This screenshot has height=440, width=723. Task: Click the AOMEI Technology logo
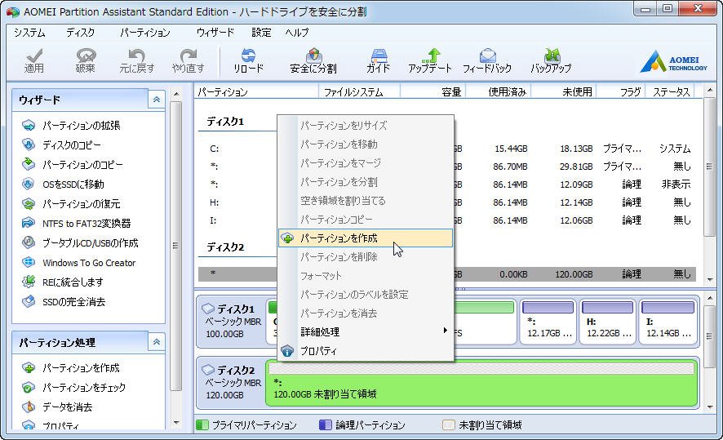point(674,62)
